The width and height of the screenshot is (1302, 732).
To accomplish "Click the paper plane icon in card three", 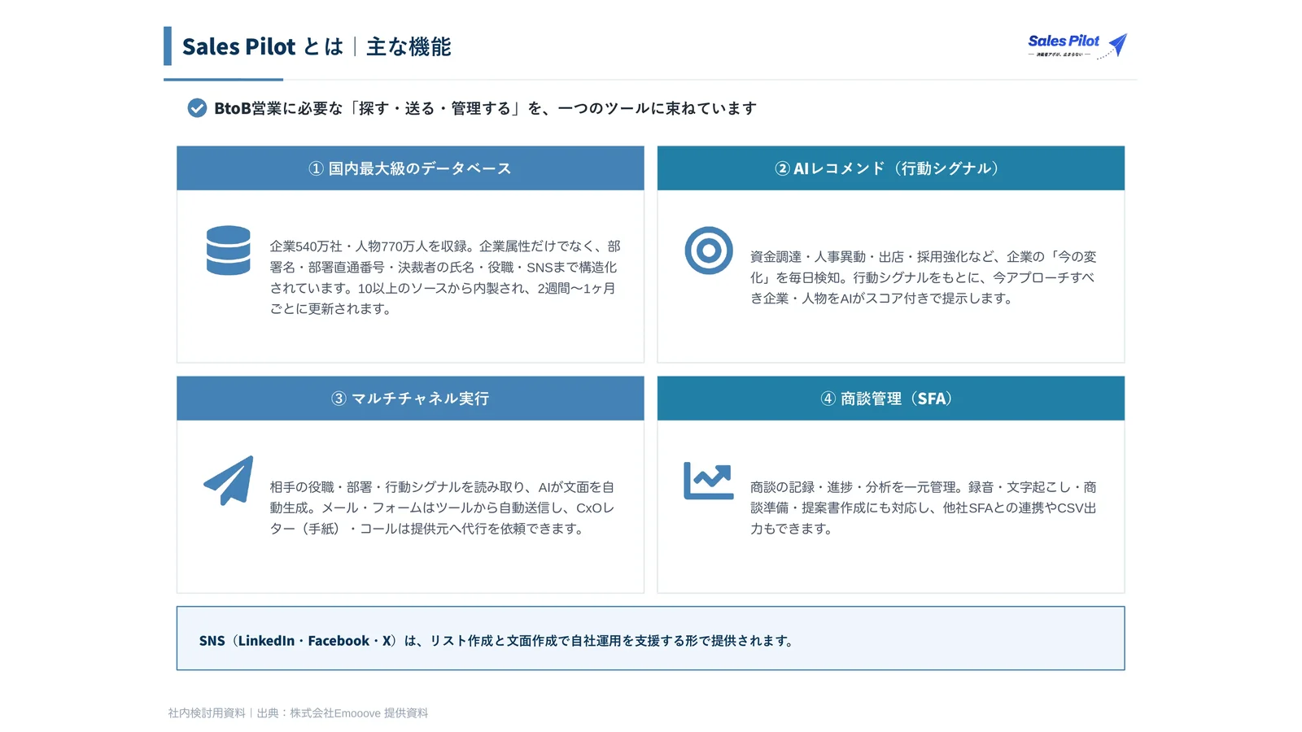I will pos(228,481).
